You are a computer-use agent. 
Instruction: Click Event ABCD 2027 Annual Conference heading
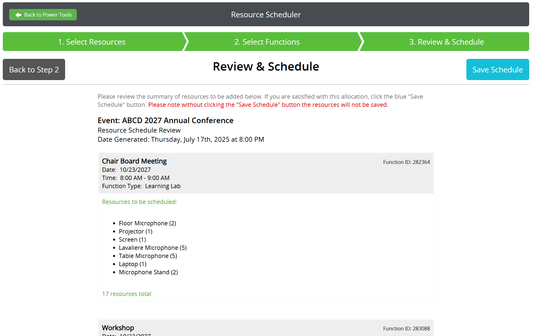point(165,120)
